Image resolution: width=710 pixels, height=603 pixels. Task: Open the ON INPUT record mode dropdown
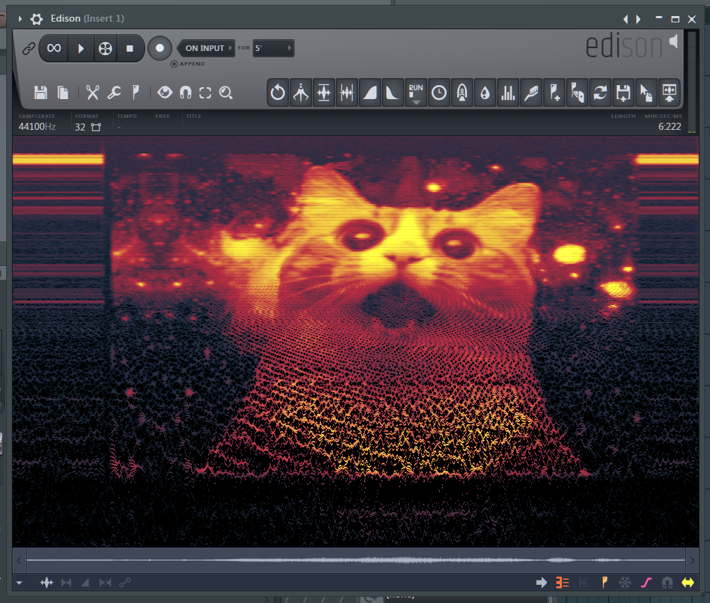click(206, 48)
